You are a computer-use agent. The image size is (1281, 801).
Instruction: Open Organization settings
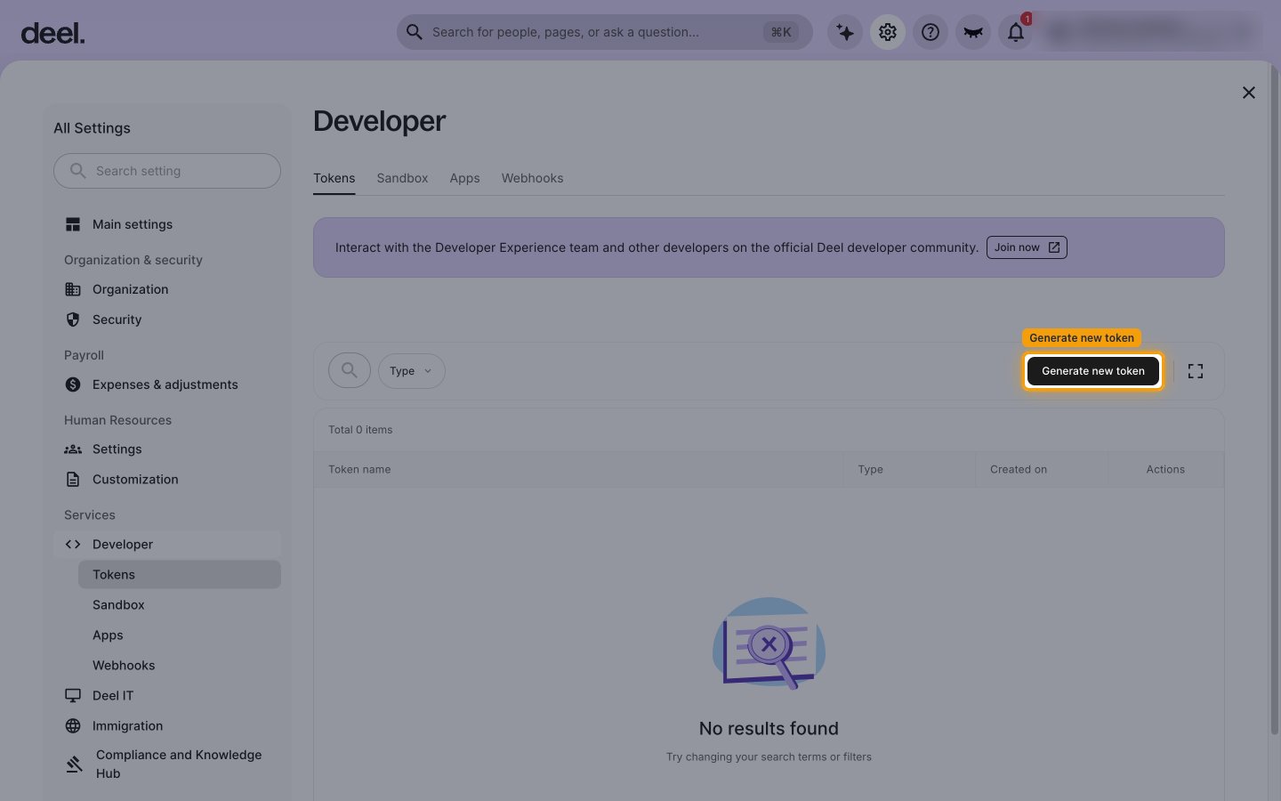pyautogui.click(x=167, y=289)
